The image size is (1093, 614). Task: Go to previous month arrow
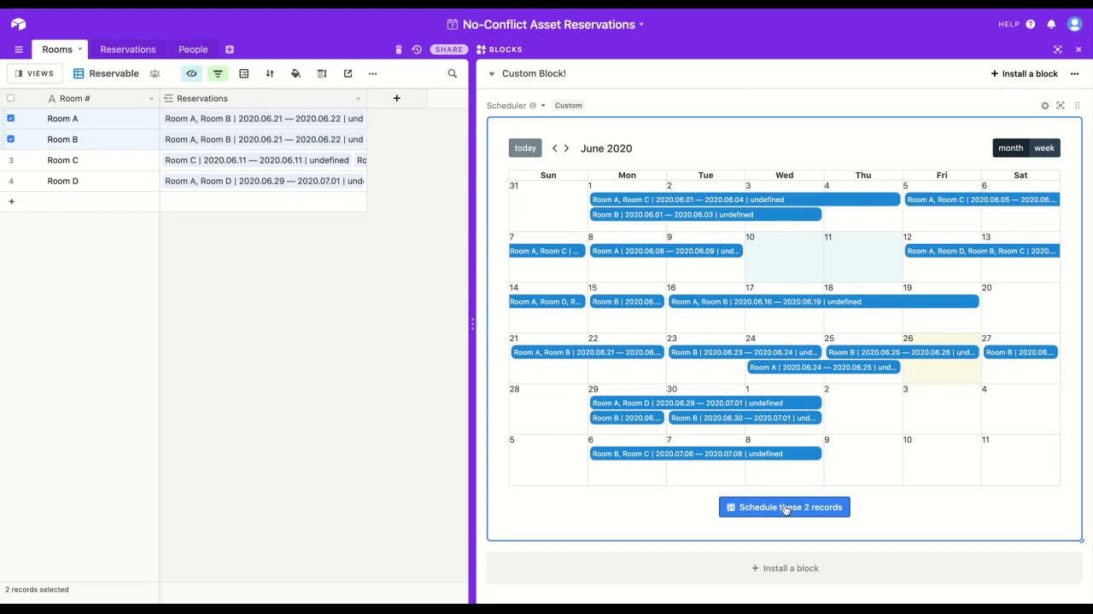tap(554, 148)
